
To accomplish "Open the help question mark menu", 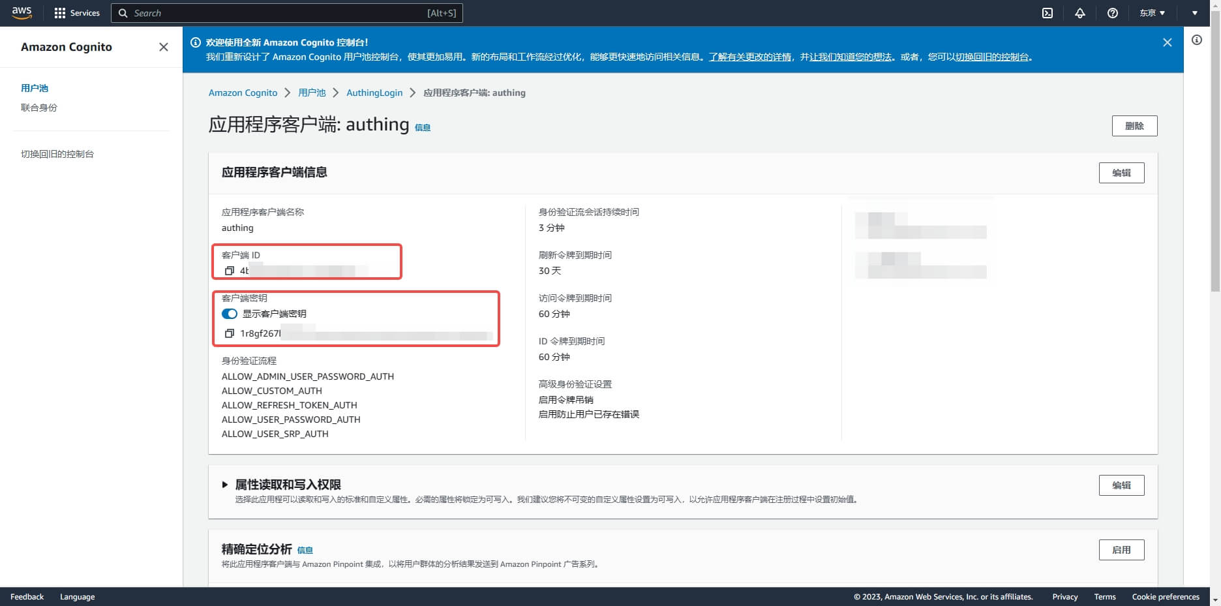I will pos(1113,13).
